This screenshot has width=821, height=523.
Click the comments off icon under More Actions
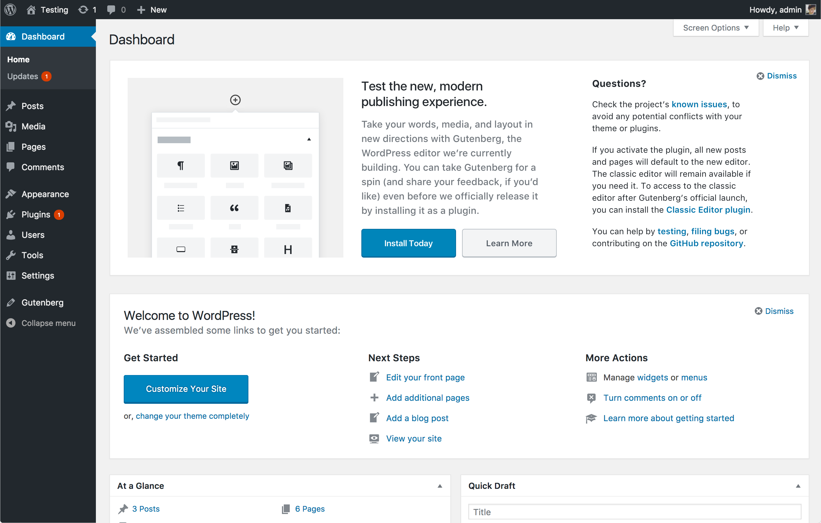591,398
